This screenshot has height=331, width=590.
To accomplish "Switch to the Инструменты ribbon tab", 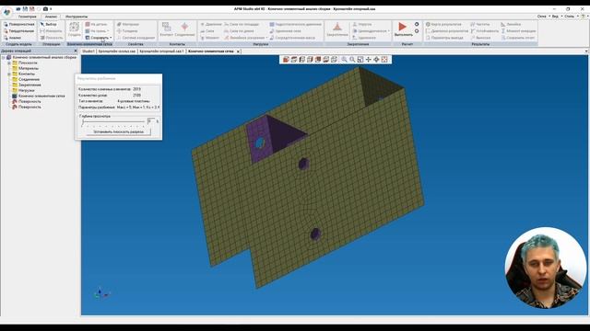I will [x=76, y=17].
